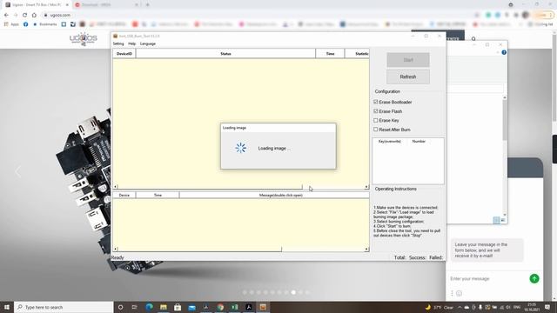557x313 pixels.
Task: Open Microsoft Edge from the taskbar
Action: pyautogui.click(x=149, y=307)
